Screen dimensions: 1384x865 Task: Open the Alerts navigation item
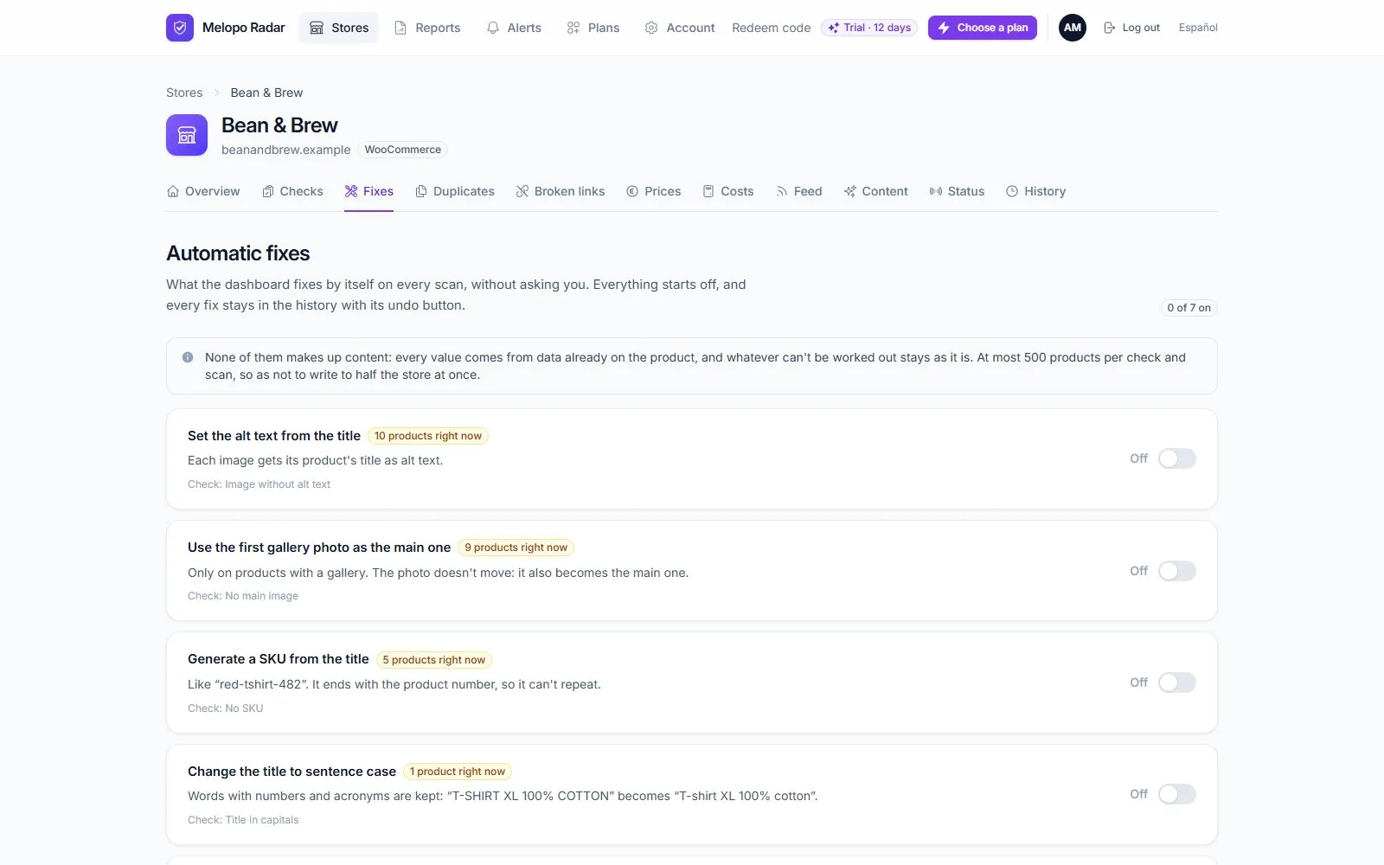click(514, 28)
